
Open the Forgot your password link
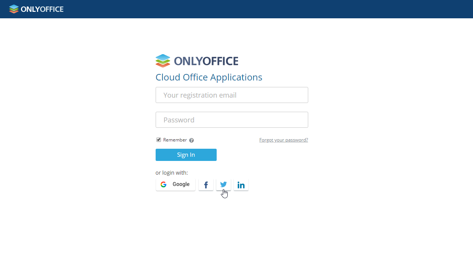[283, 140]
